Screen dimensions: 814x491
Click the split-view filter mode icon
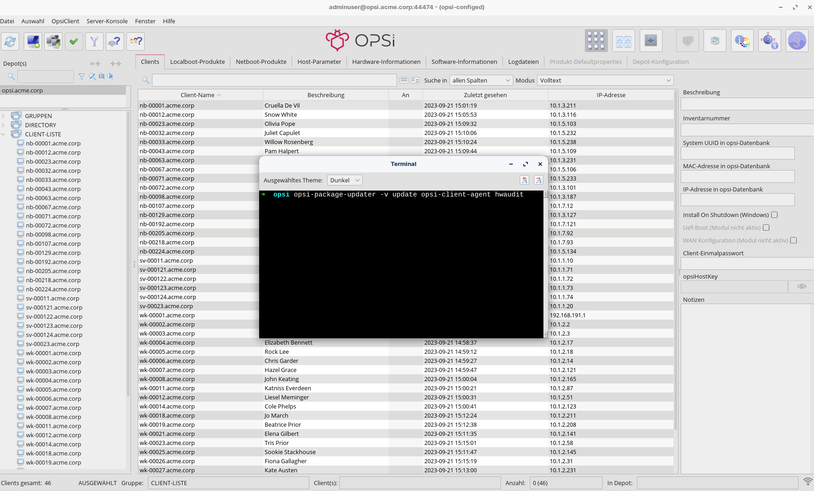point(415,80)
